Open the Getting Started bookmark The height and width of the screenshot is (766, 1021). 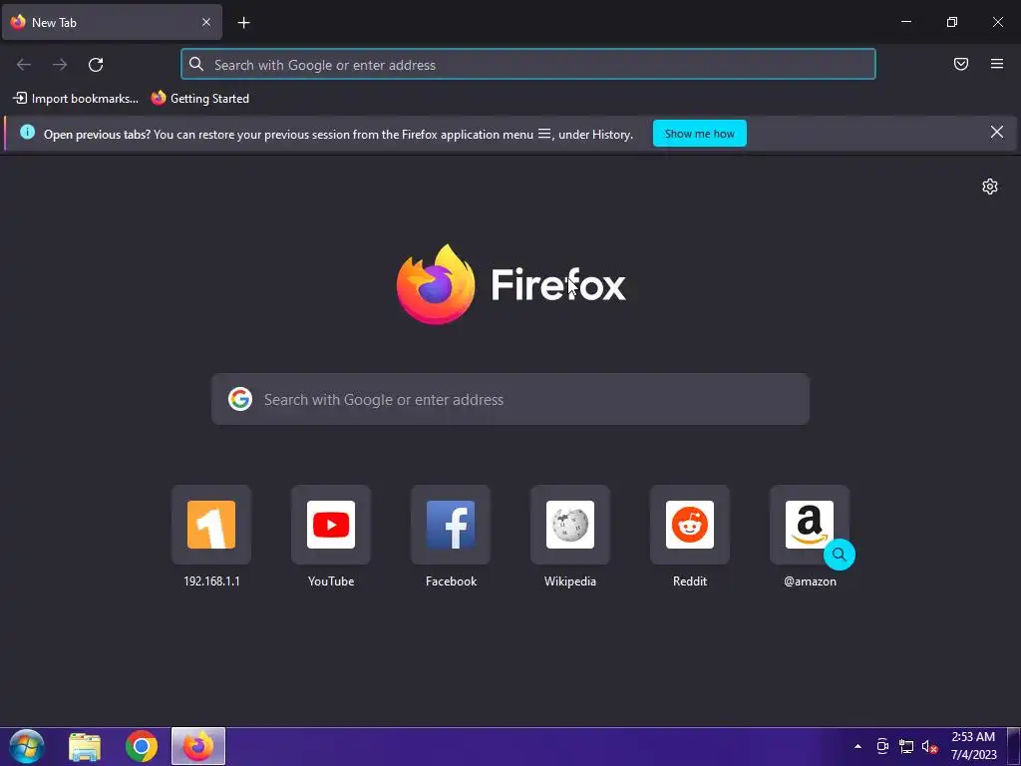(200, 99)
